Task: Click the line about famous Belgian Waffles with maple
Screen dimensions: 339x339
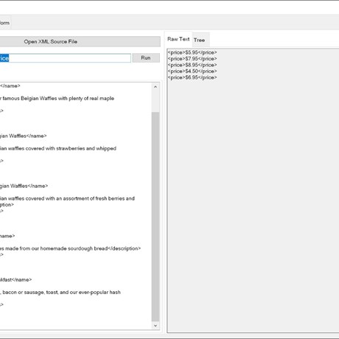Action: tap(57, 99)
